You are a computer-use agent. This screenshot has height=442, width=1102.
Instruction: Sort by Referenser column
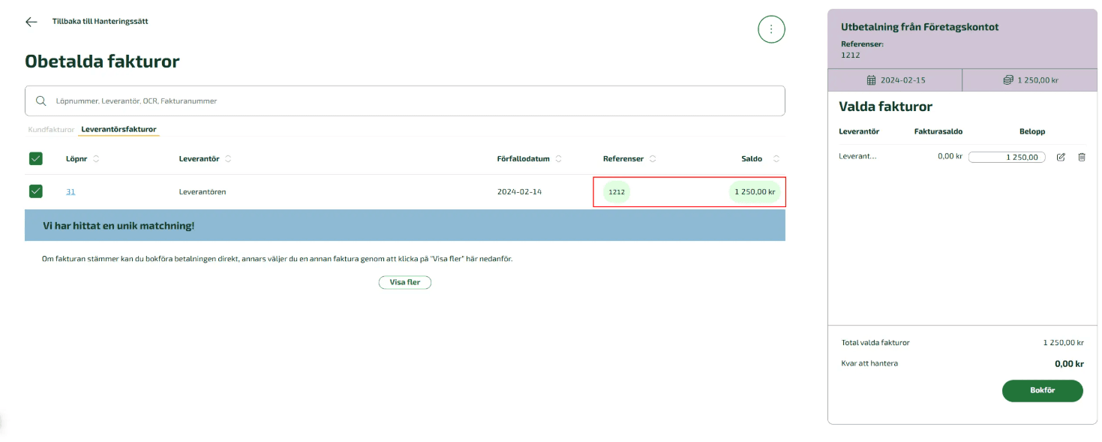point(653,159)
